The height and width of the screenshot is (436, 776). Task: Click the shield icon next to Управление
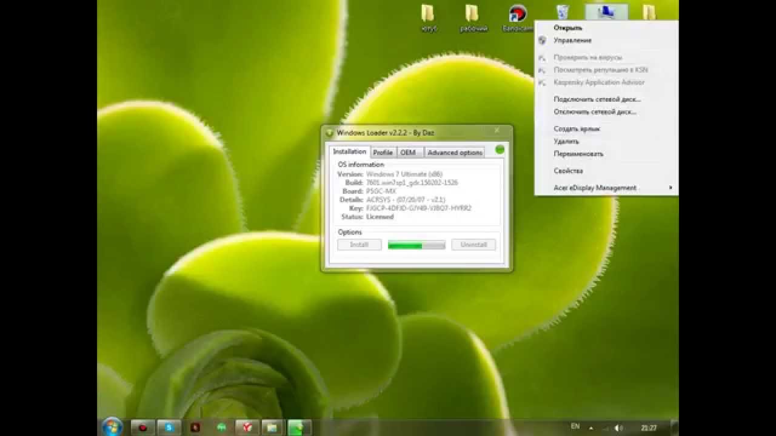542,41
